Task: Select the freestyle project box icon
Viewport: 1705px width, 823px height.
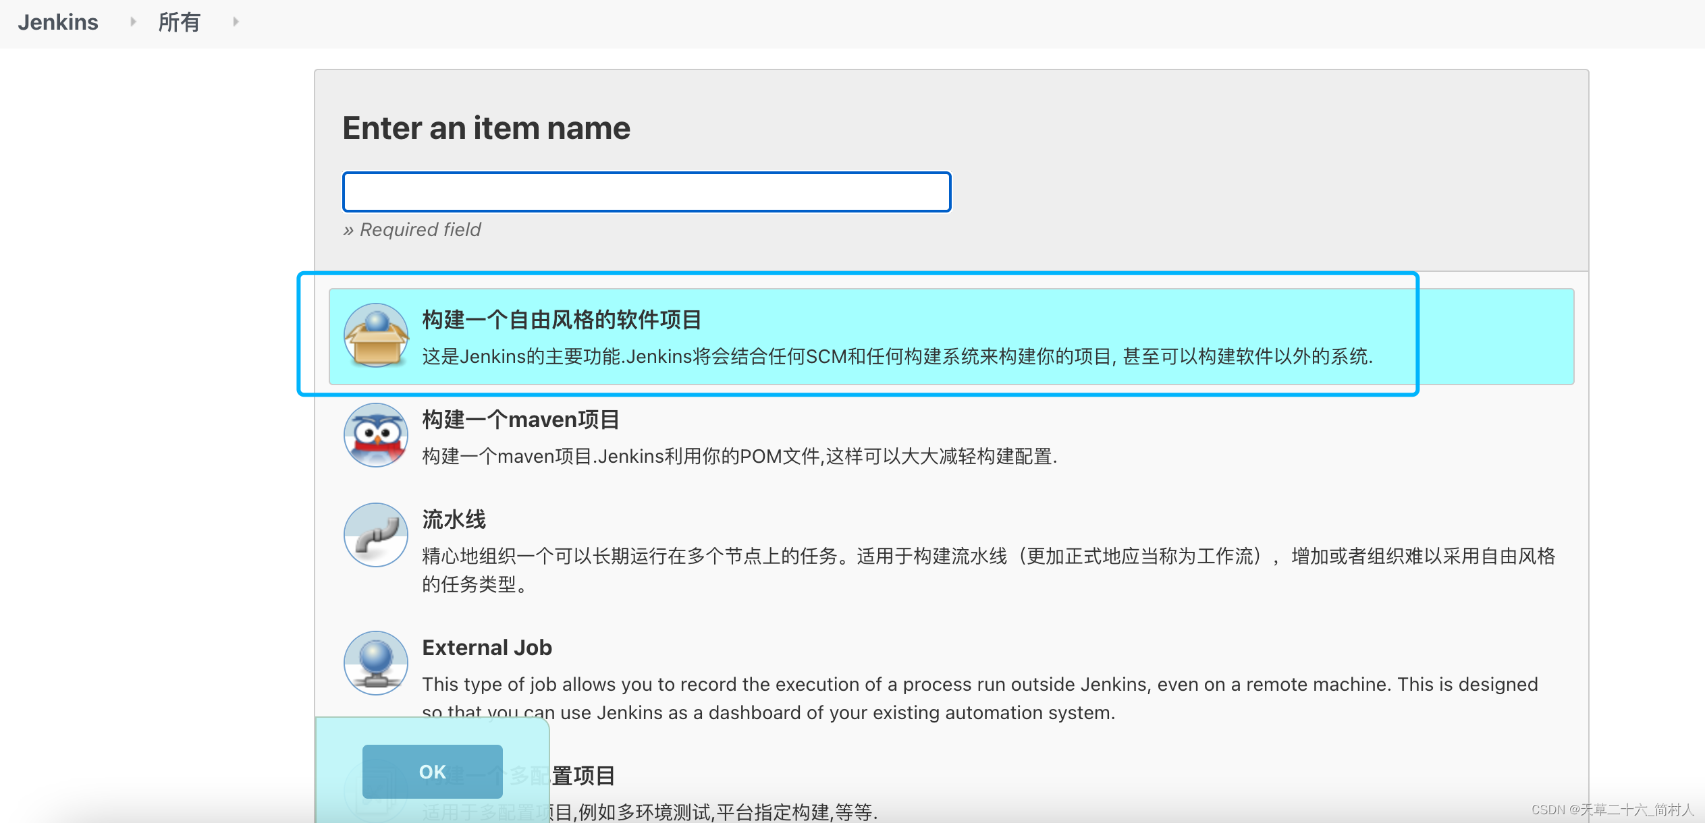Action: 376,335
